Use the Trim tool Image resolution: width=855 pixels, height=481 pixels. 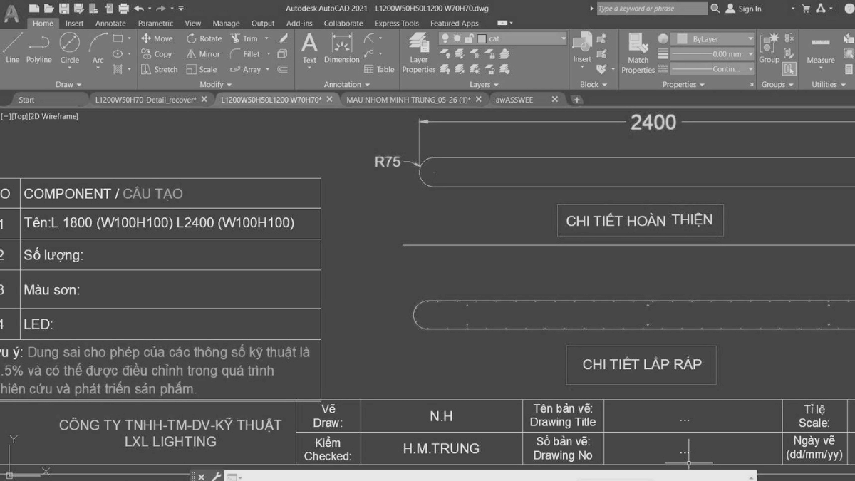[x=244, y=38]
